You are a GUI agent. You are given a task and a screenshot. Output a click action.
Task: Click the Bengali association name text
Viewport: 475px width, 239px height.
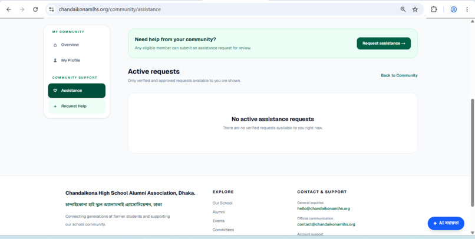[114, 204]
